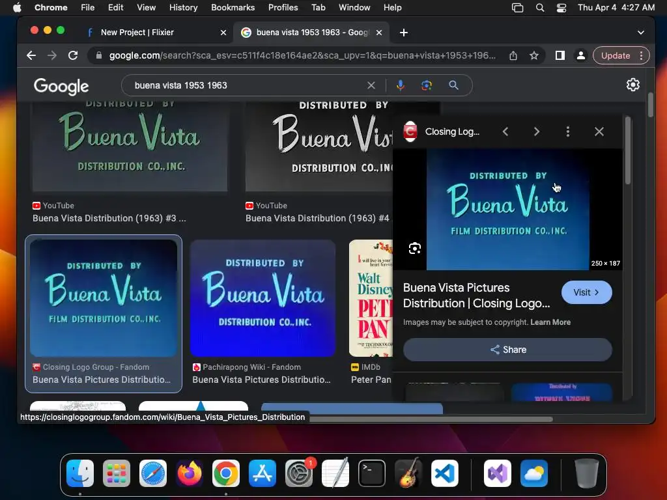Image resolution: width=667 pixels, height=500 pixels.
Task: Reload the current page
Action: point(73,55)
